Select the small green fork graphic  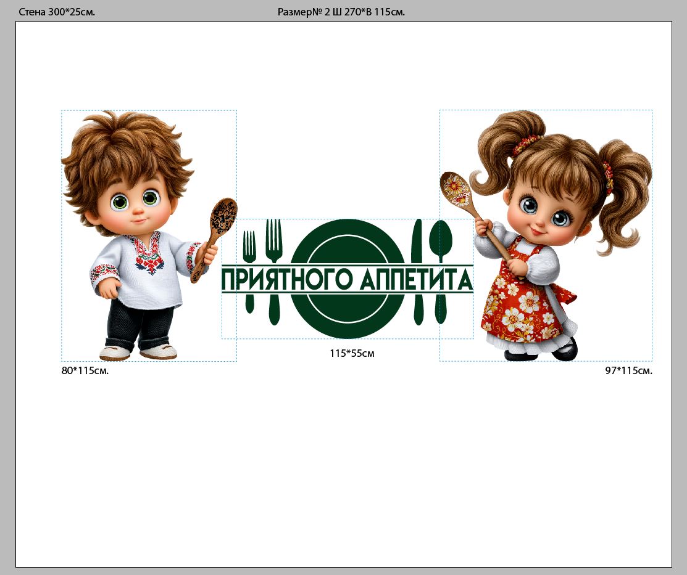point(249,247)
